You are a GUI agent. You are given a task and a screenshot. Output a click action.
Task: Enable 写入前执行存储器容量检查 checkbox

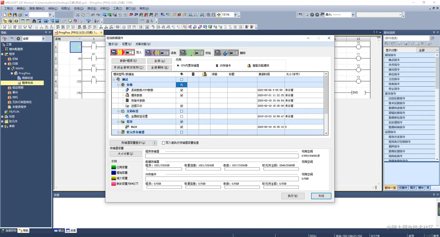[163, 143]
